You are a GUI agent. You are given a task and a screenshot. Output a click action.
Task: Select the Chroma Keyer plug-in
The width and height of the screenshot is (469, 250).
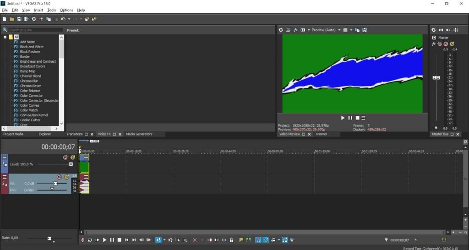click(30, 86)
